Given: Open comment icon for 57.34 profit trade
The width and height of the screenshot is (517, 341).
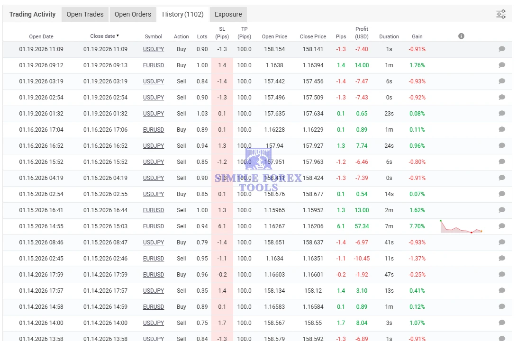Looking at the screenshot, I should 502,226.
